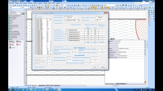The image size is (163, 91).
Task: Open the Файл menu
Action: (12, 3)
